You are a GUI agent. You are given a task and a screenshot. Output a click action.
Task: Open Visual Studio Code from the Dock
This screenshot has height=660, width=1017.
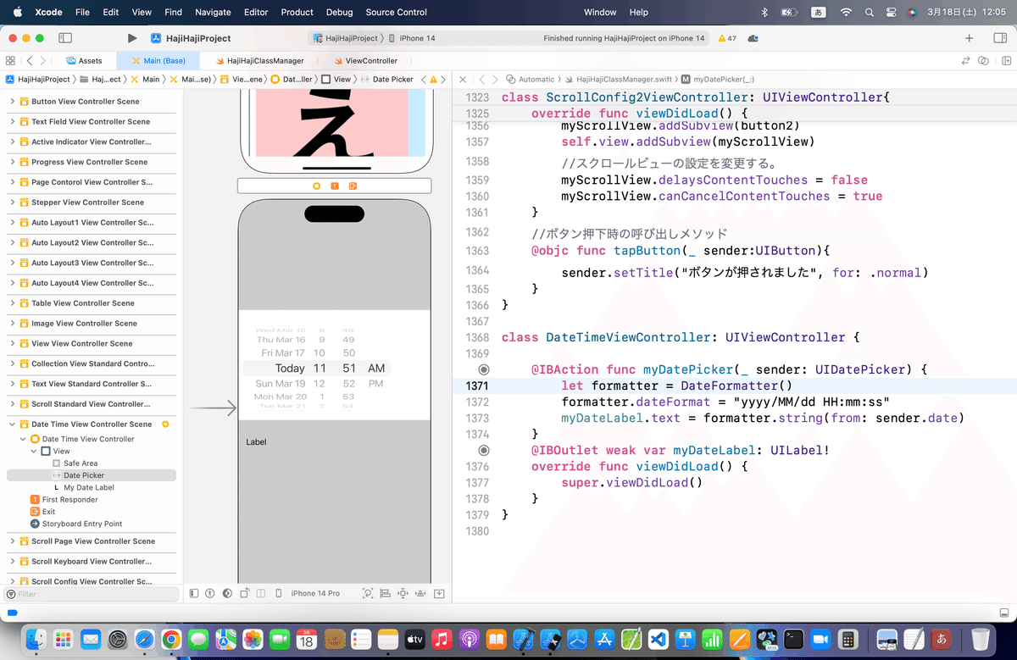(660, 639)
